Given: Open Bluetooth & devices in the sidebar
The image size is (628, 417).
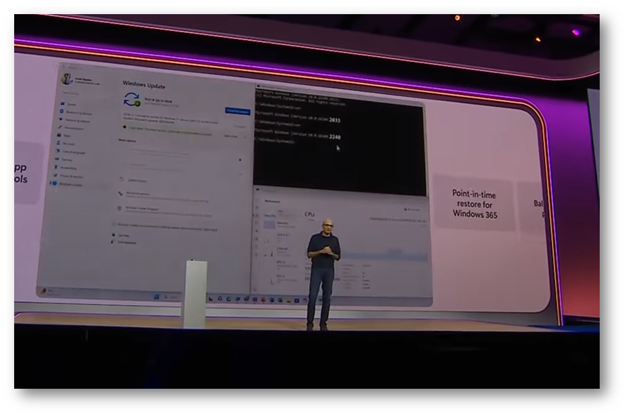Looking at the screenshot, I should click(x=75, y=112).
